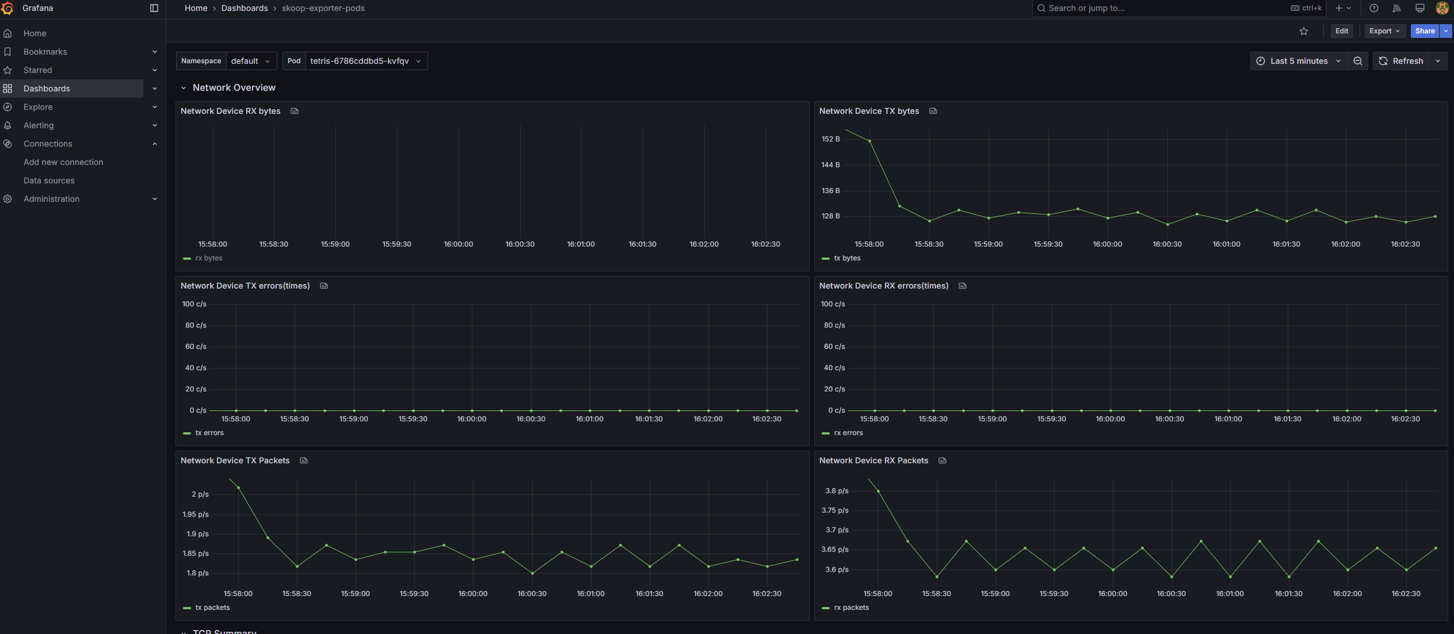Dock the sidebar menu using panel icon
Screen dimensions: 1454x634
pos(154,8)
